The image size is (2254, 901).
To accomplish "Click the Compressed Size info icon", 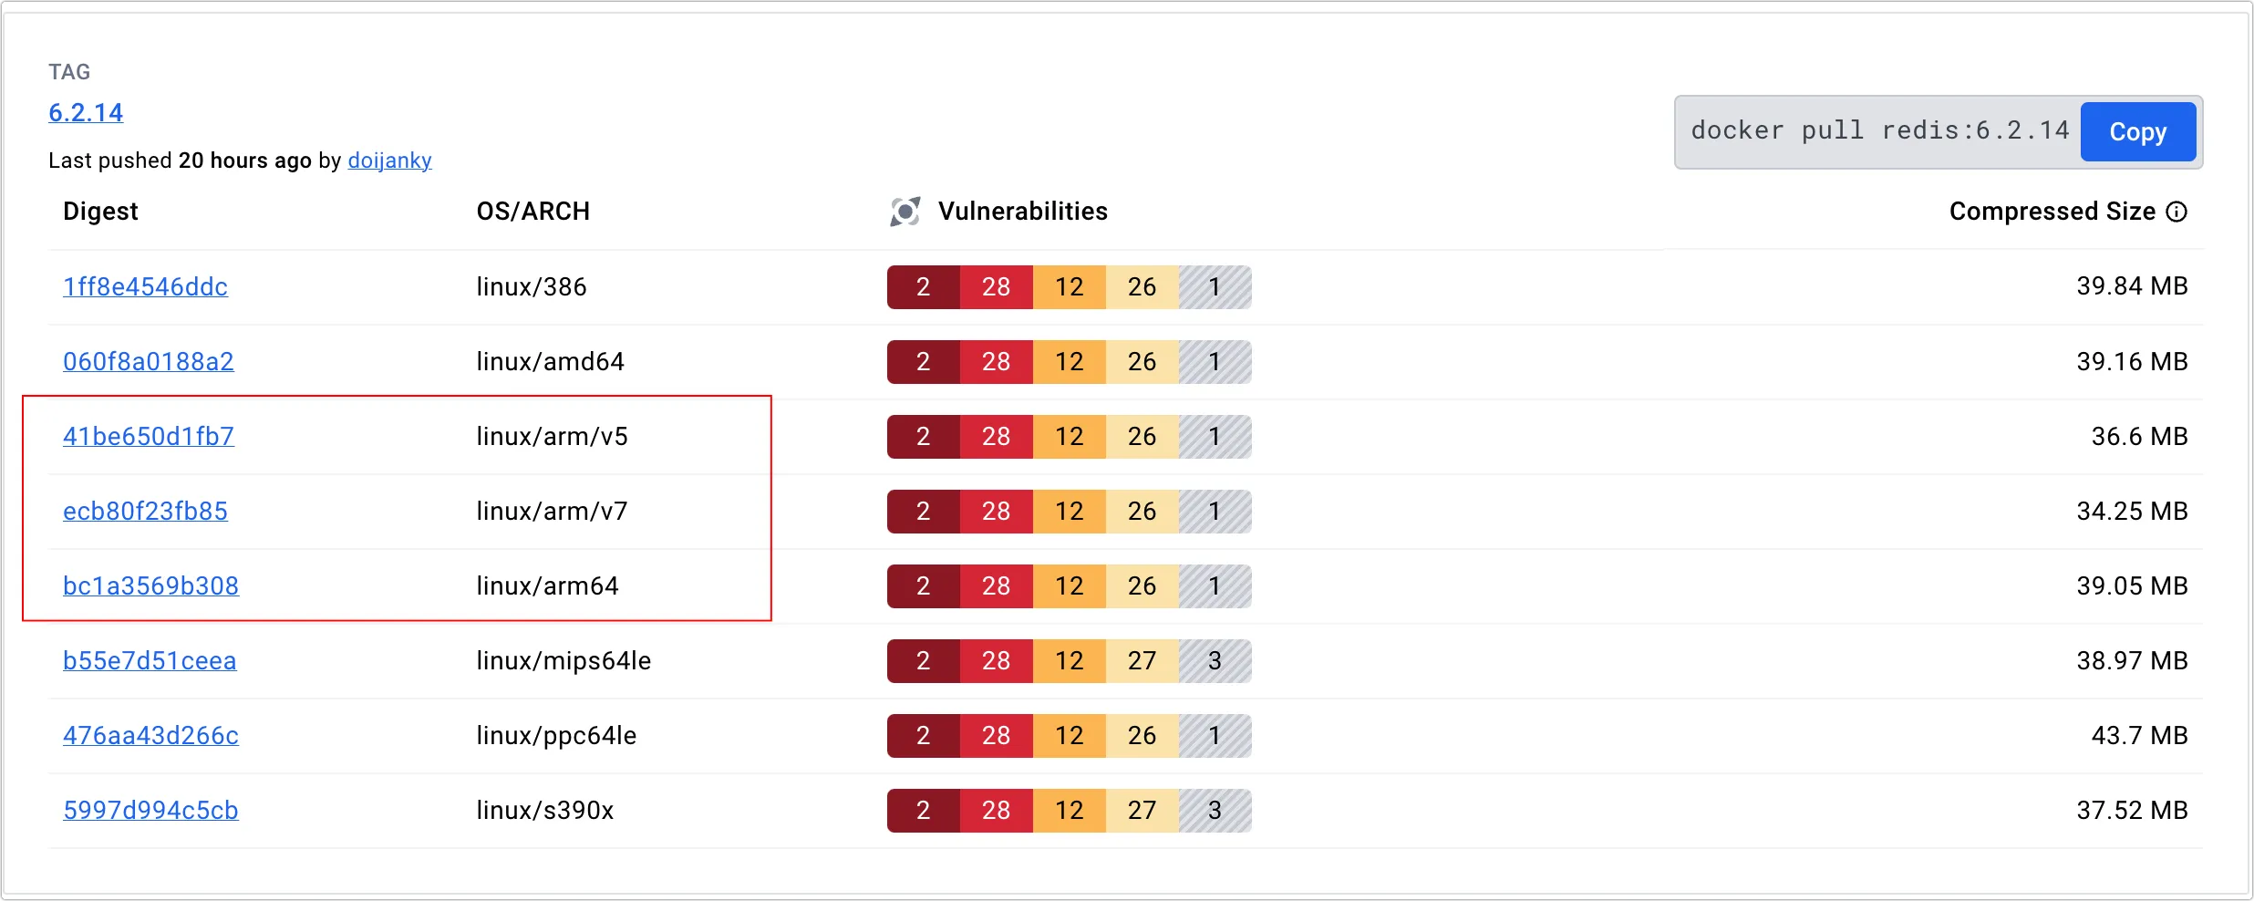I will (2176, 212).
